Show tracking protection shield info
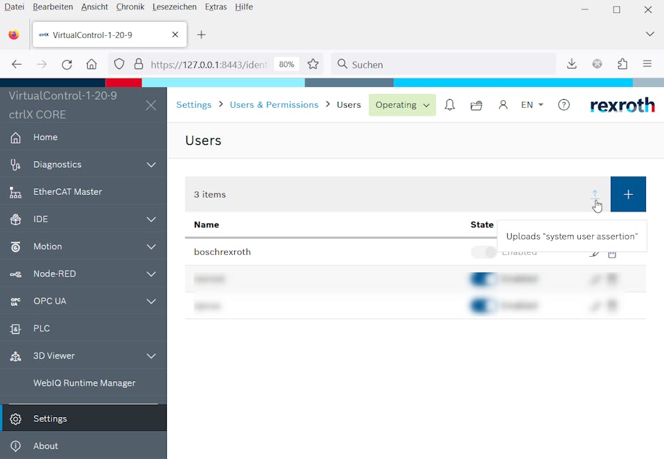 (x=119, y=64)
